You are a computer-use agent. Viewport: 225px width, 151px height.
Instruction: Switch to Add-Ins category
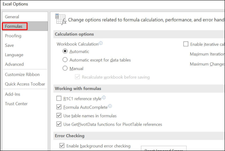25,94
